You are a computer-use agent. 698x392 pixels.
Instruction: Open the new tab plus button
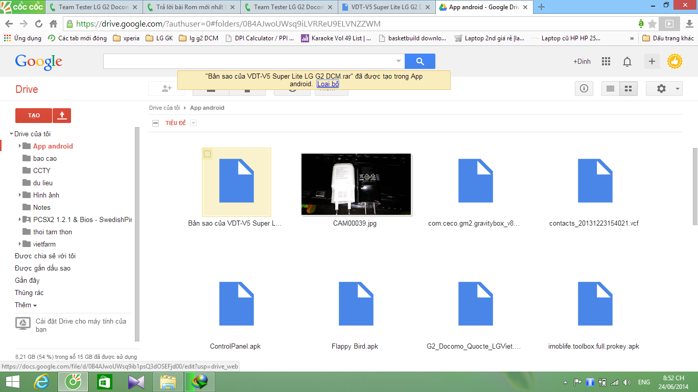(542, 7)
